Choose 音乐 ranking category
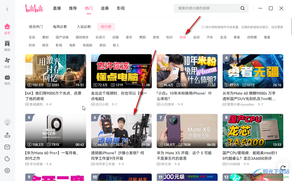The height and width of the screenshot is (181, 292). [129, 37]
